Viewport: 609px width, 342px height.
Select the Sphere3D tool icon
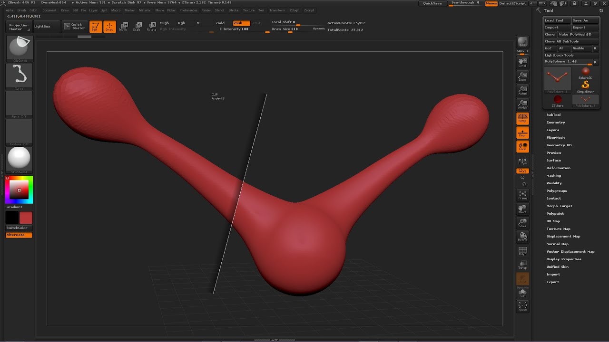coord(585,73)
